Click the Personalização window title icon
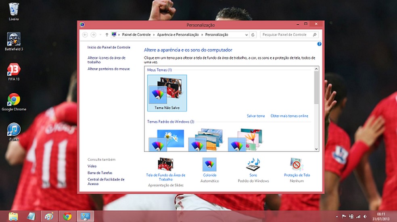This screenshot has width=397, height=222. (x=82, y=25)
